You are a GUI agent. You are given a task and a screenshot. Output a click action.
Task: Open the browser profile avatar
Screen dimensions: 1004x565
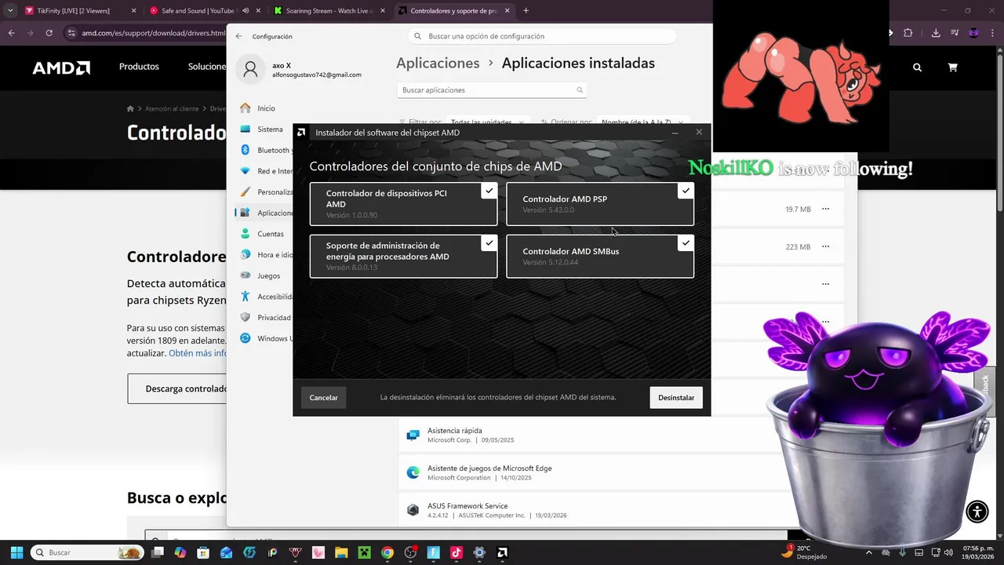coord(974,33)
